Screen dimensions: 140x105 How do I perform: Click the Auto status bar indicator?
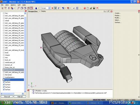pos(109,100)
